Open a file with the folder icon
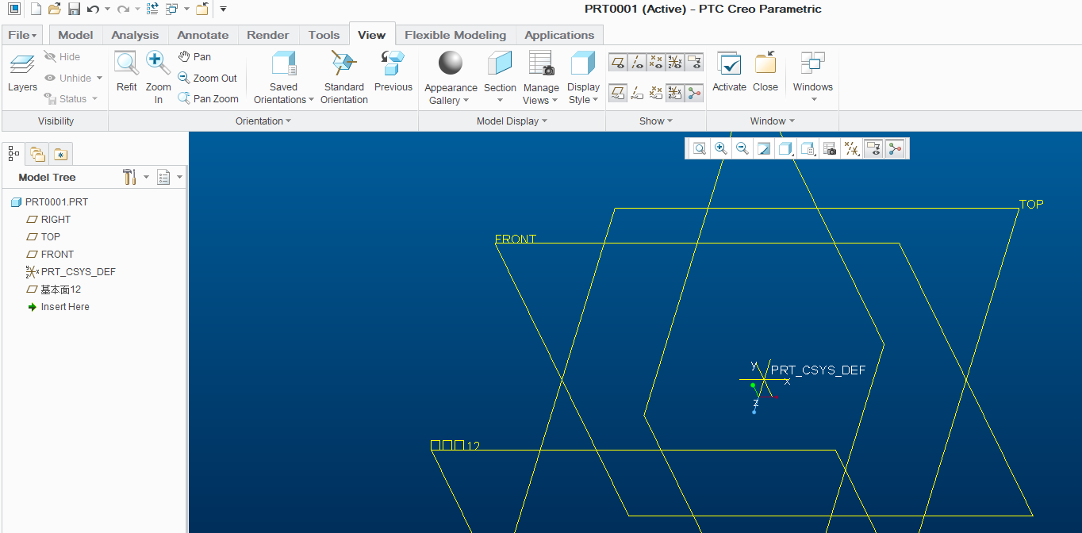 55,9
